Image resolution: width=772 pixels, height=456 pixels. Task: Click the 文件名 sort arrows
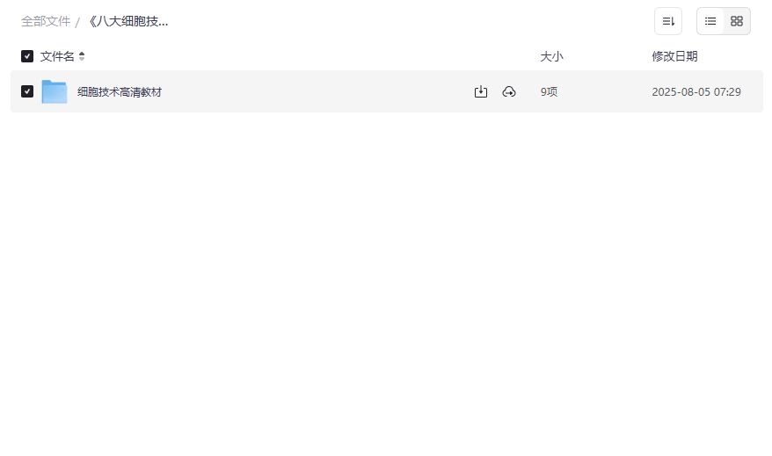(x=82, y=56)
